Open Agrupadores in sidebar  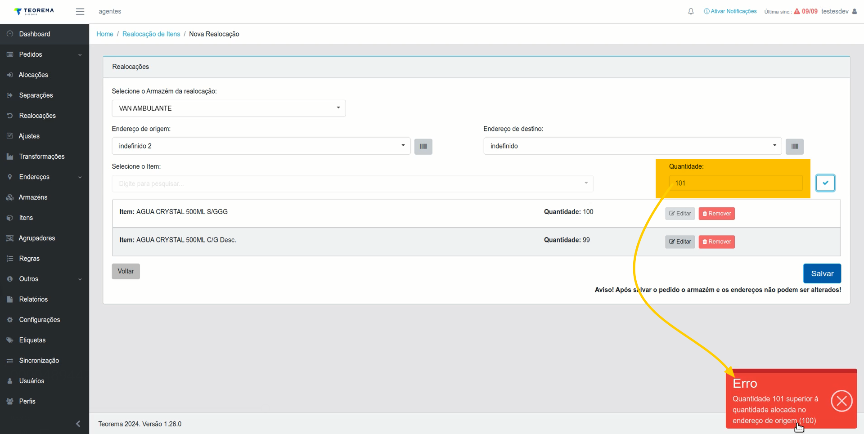(x=45, y=238)
